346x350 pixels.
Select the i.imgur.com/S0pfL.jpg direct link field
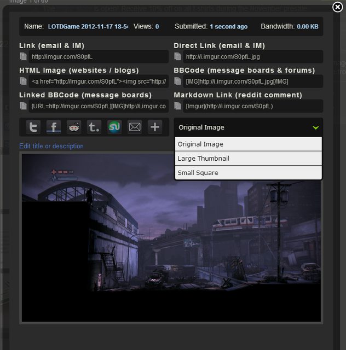click(x=253, y=57)
